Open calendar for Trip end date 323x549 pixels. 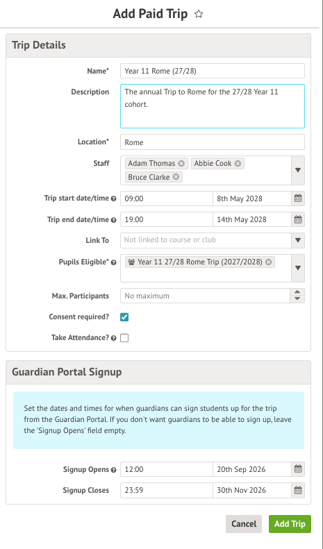point(298,219)
